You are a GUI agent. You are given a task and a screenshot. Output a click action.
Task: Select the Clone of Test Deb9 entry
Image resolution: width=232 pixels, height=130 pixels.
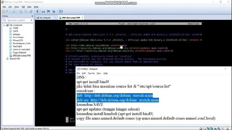click(21, 49)
